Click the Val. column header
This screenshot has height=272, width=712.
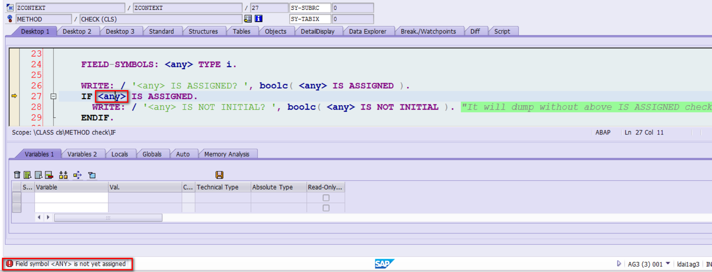point(145,187)
